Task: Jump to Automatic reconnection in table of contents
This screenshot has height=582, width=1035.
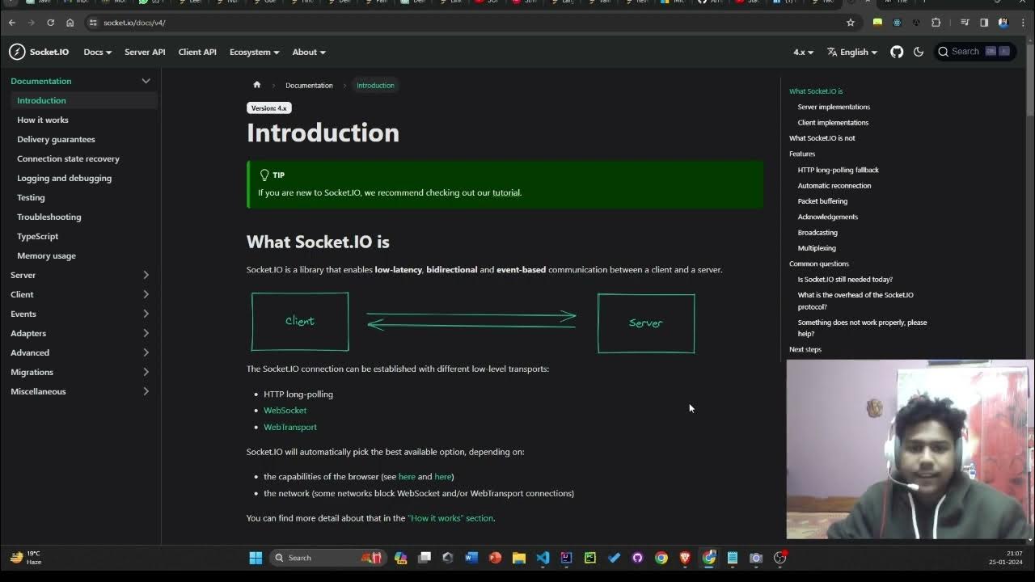Action: tap(834, 186)
